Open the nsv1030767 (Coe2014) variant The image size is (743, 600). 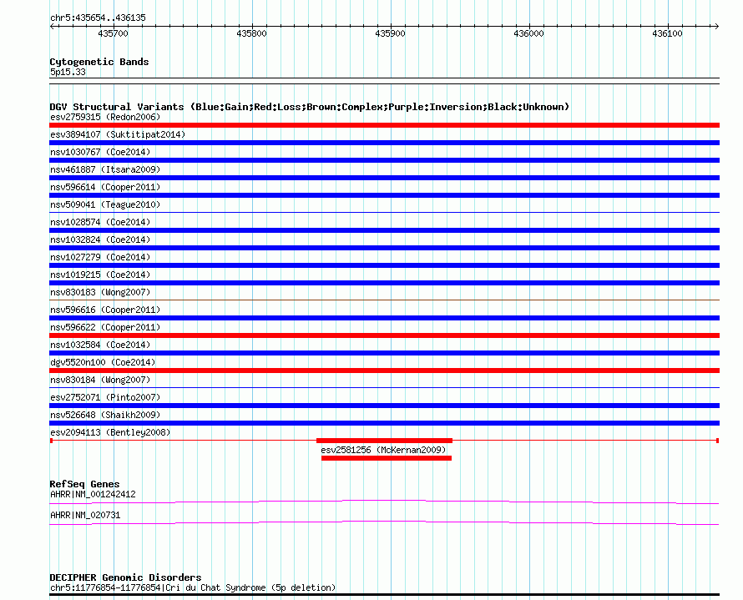coord(100,152)
